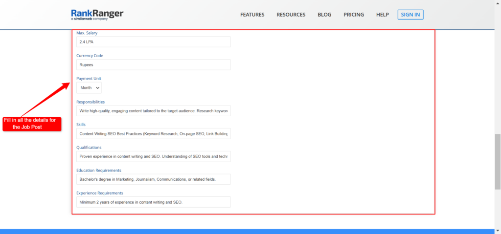Click the scrollbar down arrow
Image resolution: width=501 pixels, height=234 pixels.
tap(498, 231)
